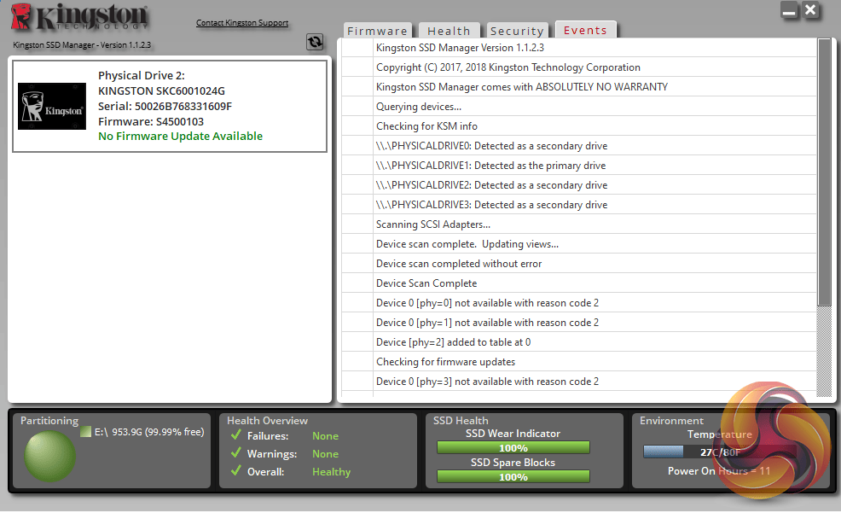Click the Failures green checkmark
The image size is (841, 513).
(x=235, y=434)
